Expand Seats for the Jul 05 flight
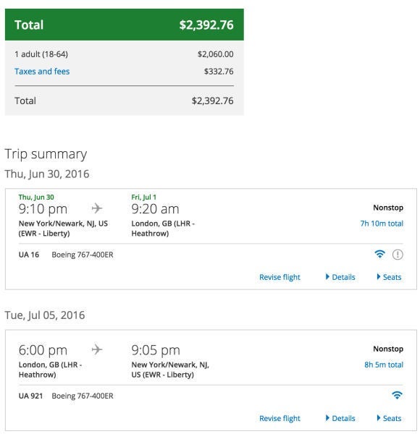This screenshot has width=420, height=434. click(x=389, y=418)
